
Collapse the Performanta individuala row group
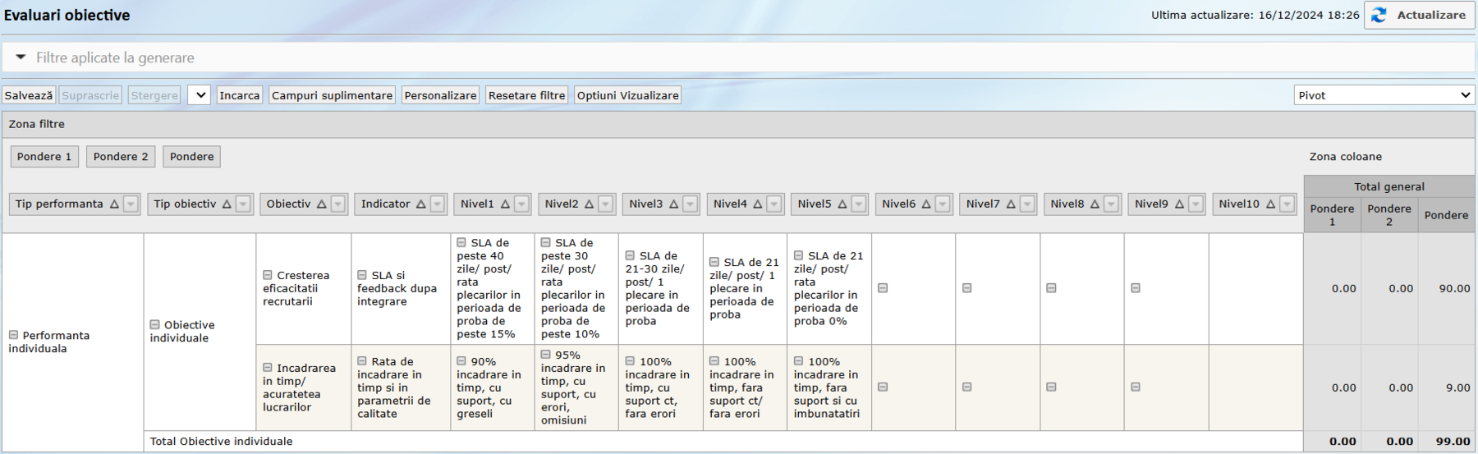point(14,335)
